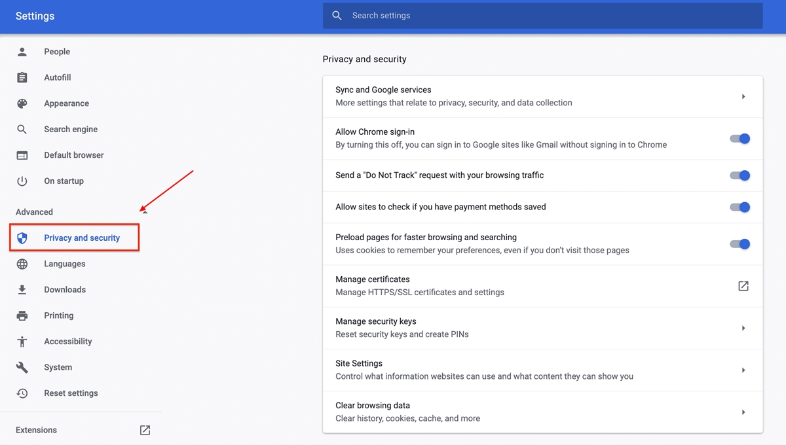The width and height of the screenshot is (786, 445).
Task: Switch off Preload pages toggle
Action: 740,244
